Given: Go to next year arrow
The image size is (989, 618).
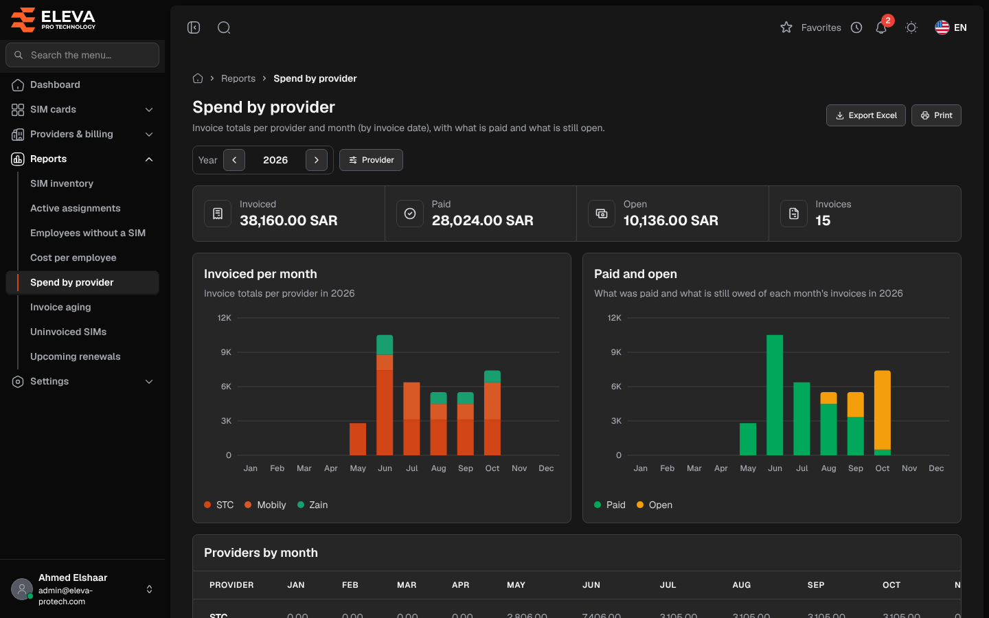Looking at the screenshot, I should [x=317, y=160].
